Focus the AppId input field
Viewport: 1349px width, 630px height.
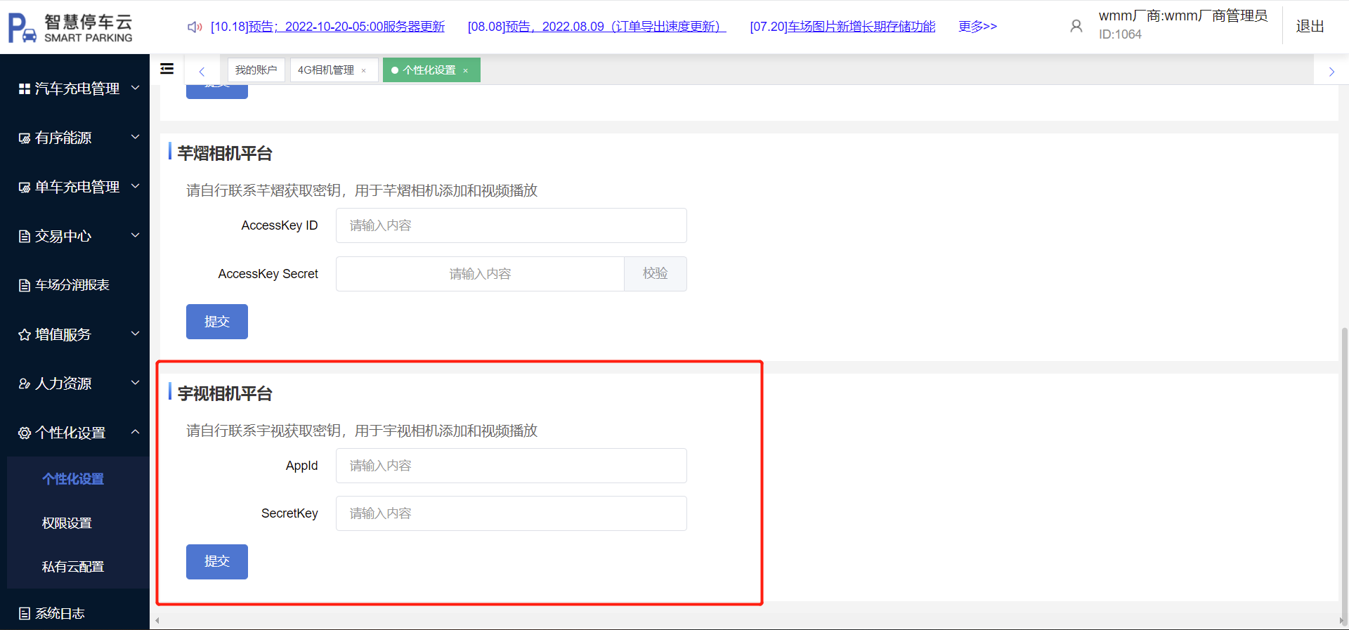pos(511,466)
